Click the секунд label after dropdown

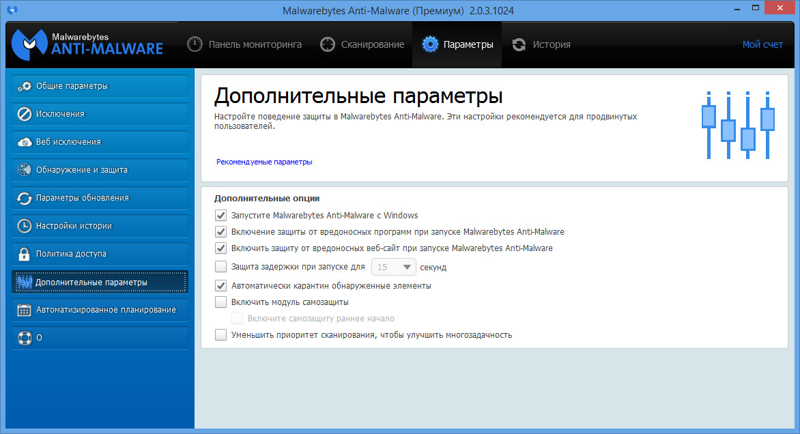[433, 267]
